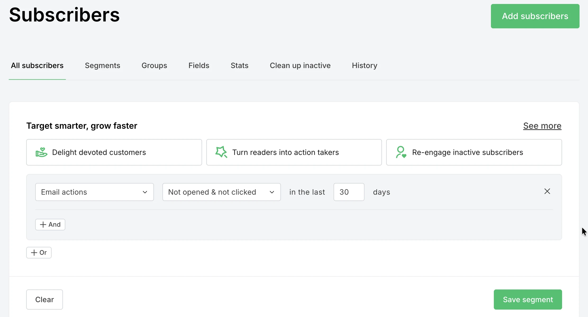Open the Fields tab
Screen dimensions: 588x317
199,65
